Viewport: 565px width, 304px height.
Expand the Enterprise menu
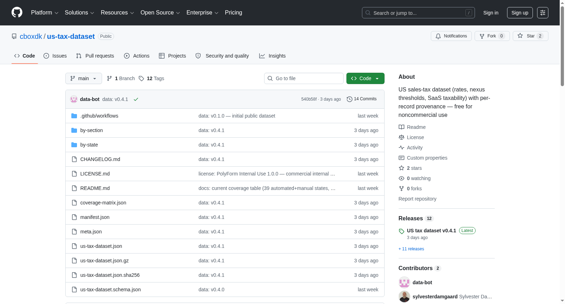click(202, 13)
